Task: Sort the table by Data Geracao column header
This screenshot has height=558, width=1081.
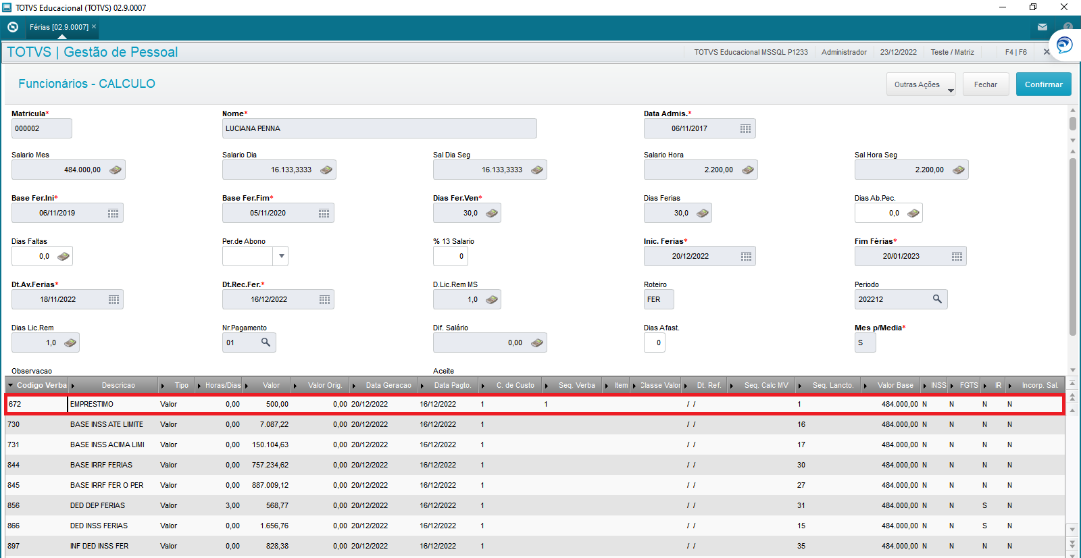Action: (384, 385)
